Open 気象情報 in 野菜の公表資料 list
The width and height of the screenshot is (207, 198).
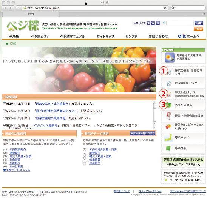click(15, 160)
